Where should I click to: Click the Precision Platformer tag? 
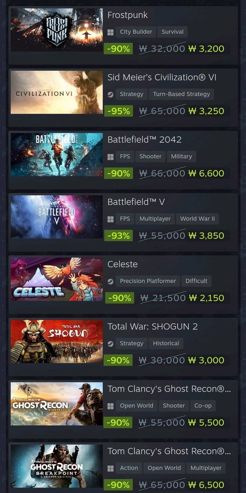pos(148,282)
